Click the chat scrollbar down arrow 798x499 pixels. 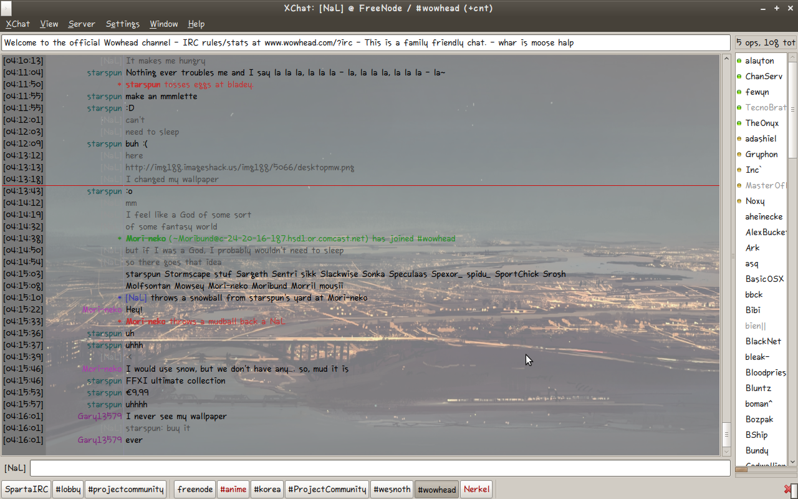pyautogui.click(x=726, y=452)
